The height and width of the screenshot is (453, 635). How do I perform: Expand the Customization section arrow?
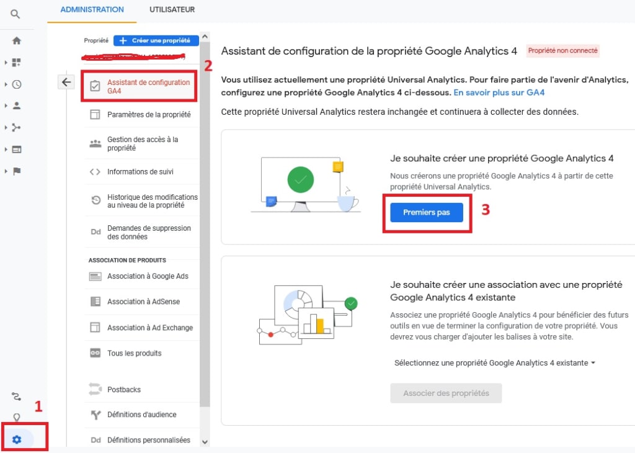[x=6, y=63]
